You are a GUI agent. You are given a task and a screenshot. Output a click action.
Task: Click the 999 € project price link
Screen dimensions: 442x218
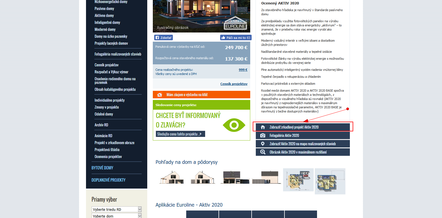243,70
